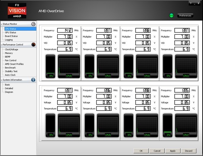The height and width of the screenshot is (156, 203).
Task: Collapse the System Information section
Action: pos(2,80)
